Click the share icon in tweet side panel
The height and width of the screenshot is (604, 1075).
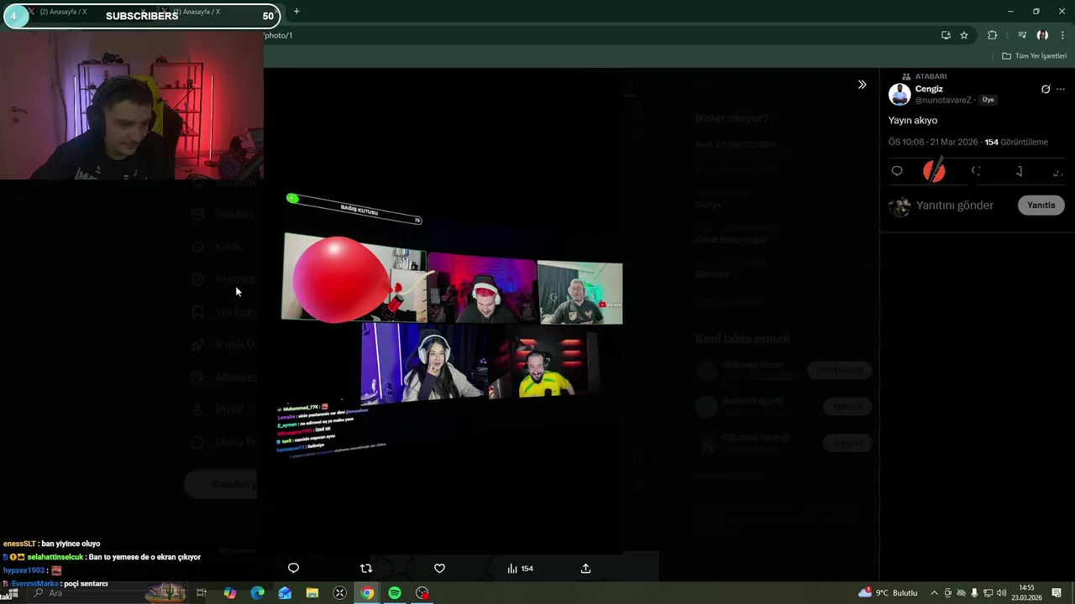[x=1057, y=171]
